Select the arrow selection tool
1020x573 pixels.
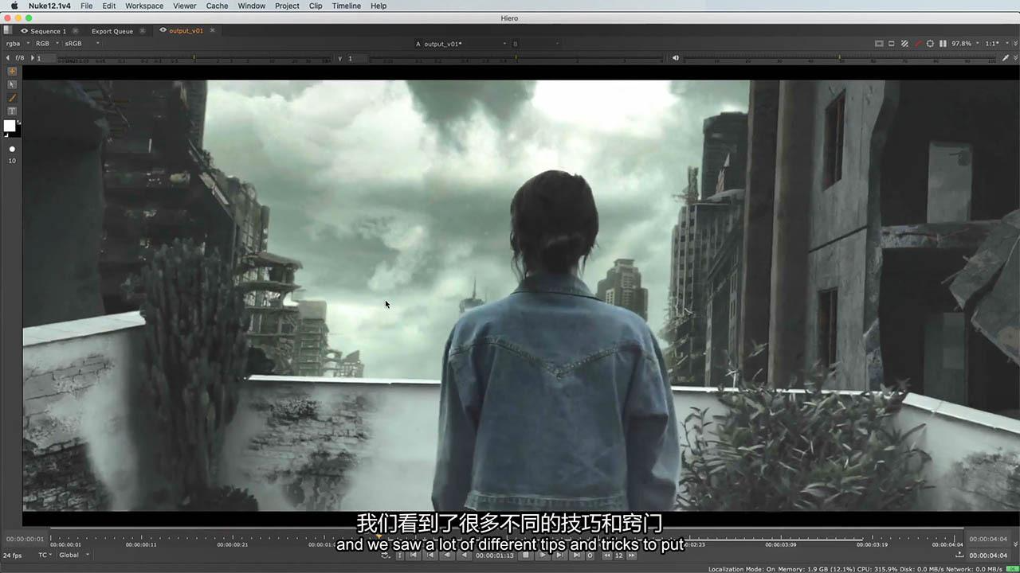tap(12, 84)
